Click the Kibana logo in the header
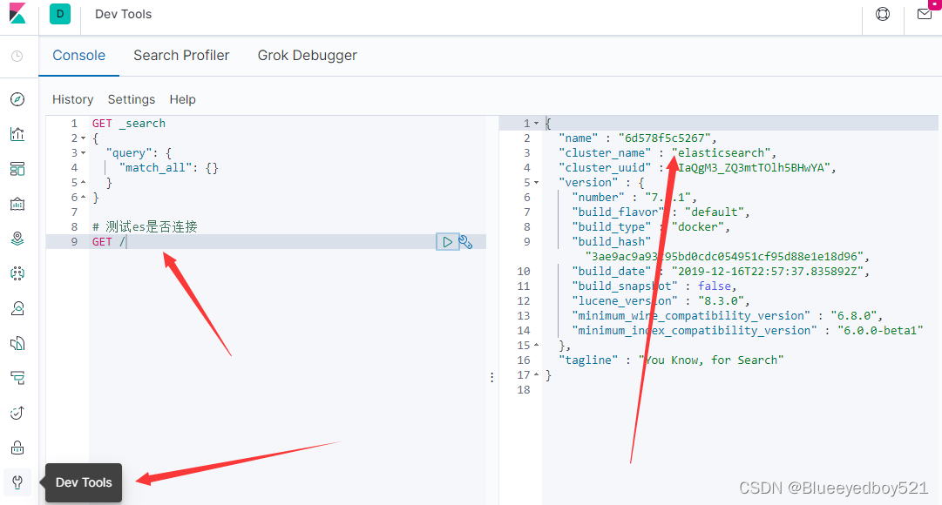The height and width of the screenshot is (505, 942). [x=18, y=13]
